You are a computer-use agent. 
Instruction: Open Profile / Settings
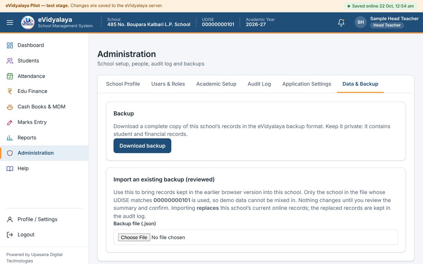tap(44, 219)
